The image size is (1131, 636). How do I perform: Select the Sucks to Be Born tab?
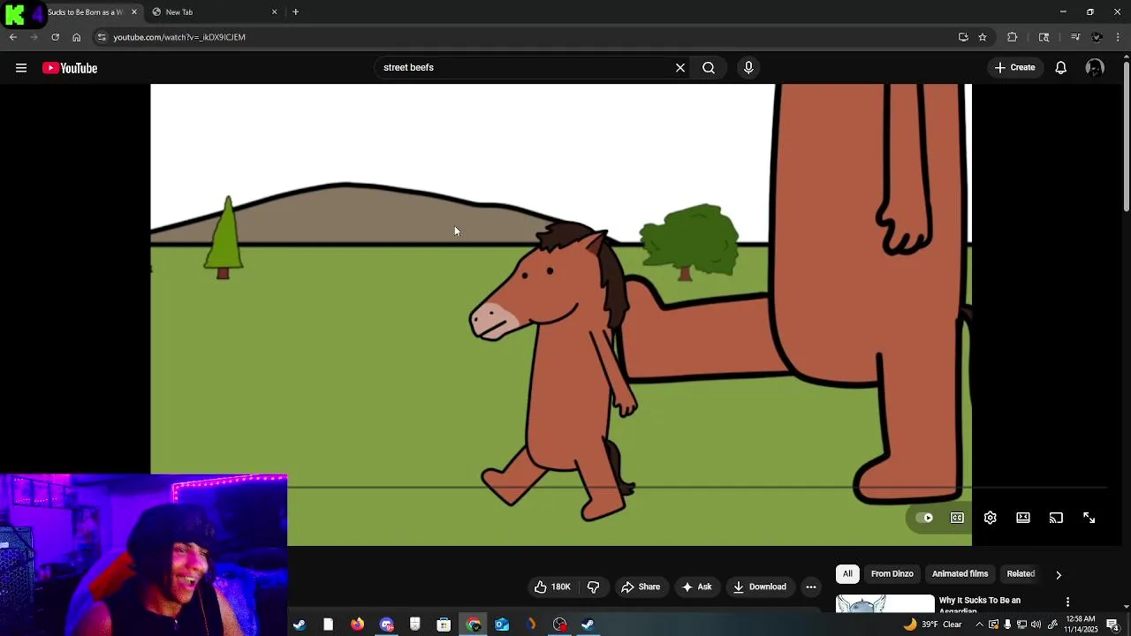[86, 12]
